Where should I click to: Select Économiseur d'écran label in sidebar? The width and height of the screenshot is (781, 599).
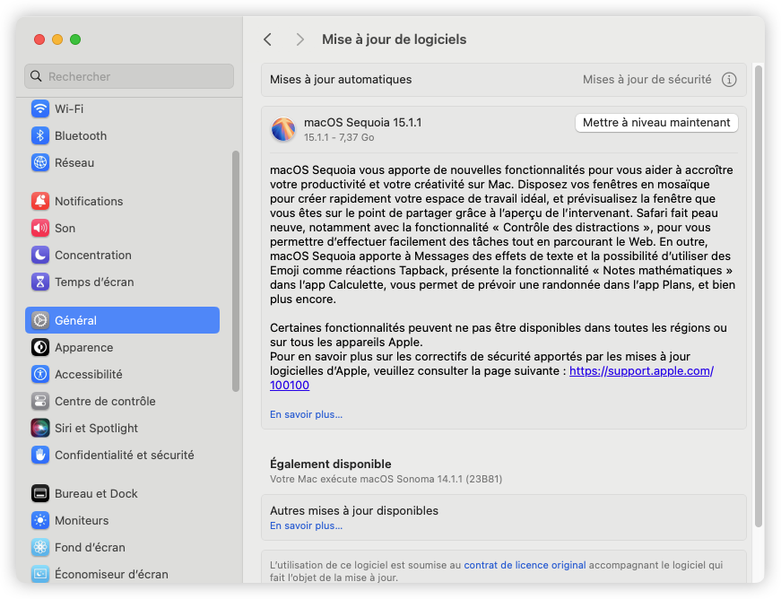click(x=111, y=574)
